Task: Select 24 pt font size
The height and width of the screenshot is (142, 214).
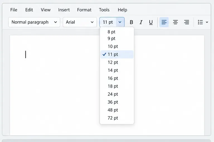Action: 117,94
